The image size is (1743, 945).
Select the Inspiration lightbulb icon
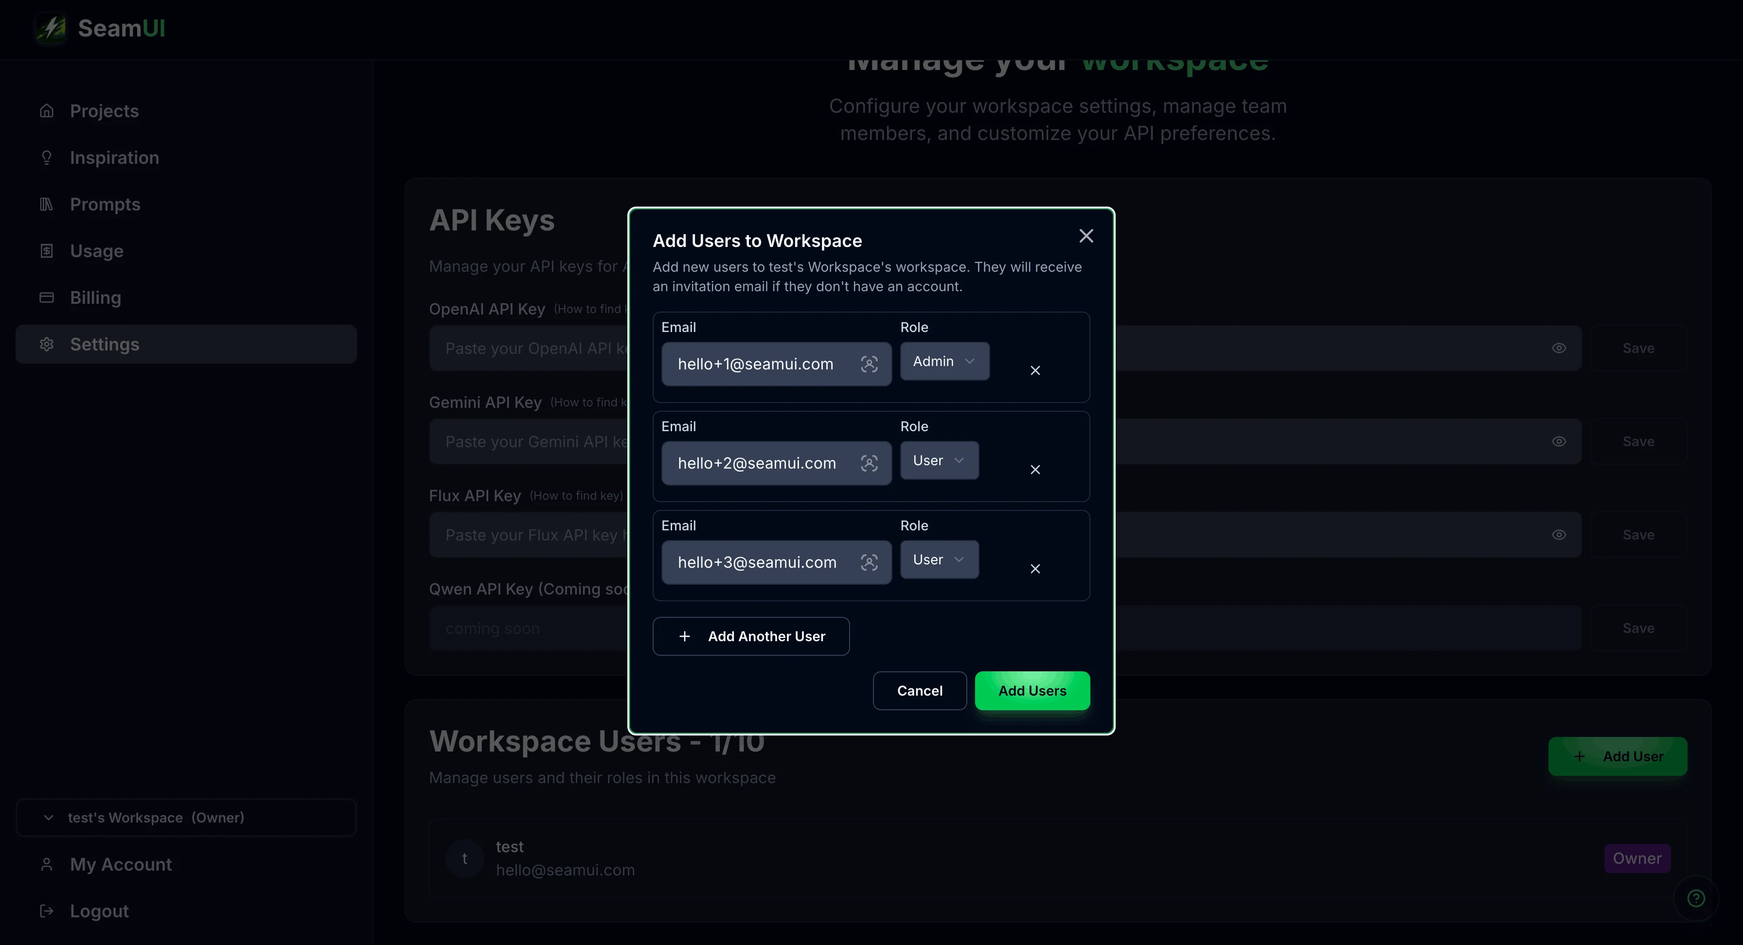[x=46, y=157]
